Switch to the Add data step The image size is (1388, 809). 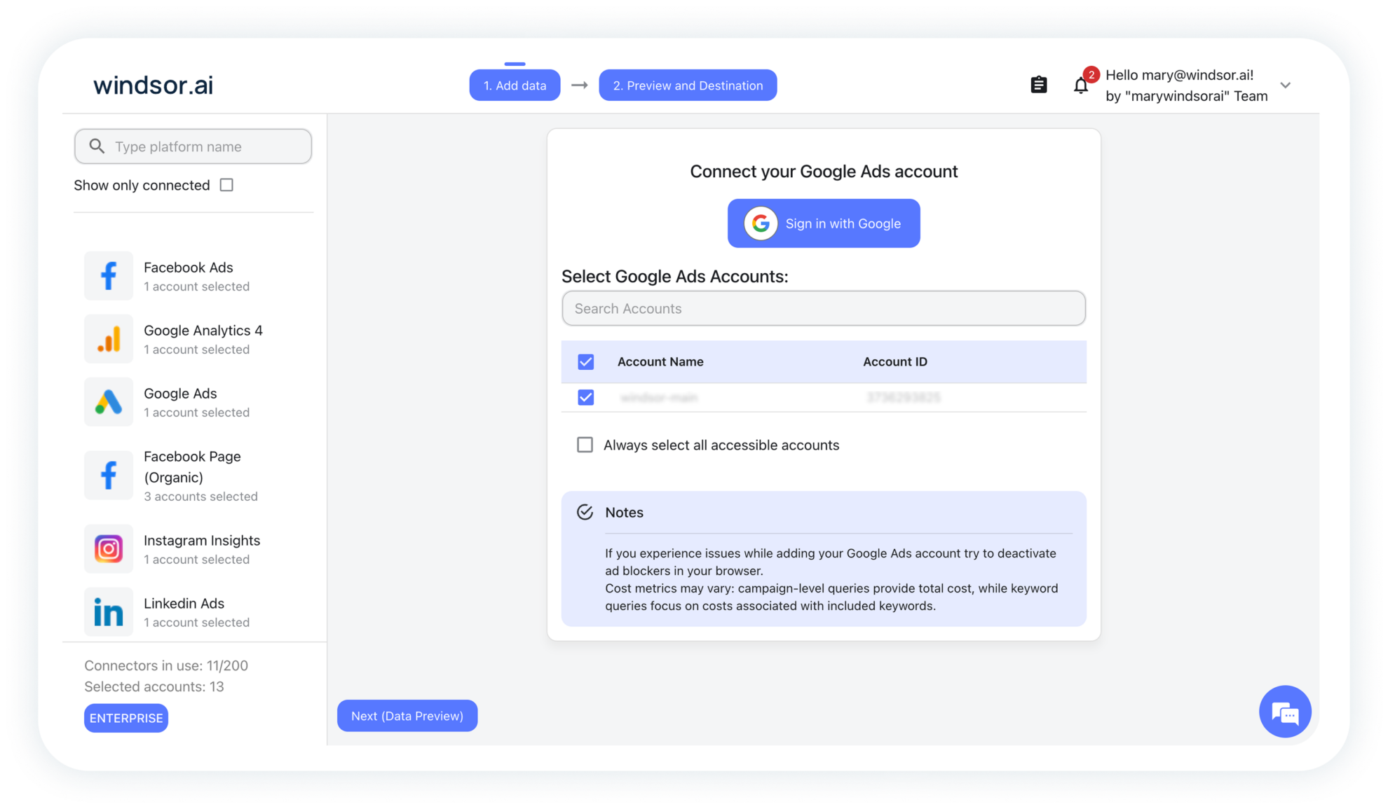[x=515, y=85]
